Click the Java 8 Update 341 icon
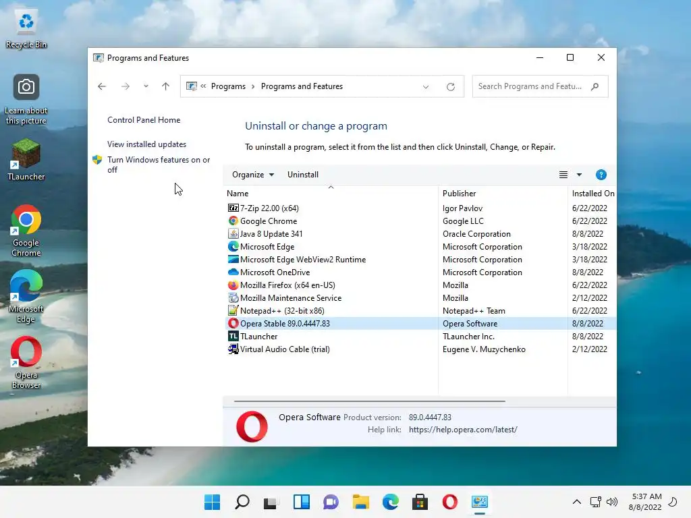 point(233,233)
